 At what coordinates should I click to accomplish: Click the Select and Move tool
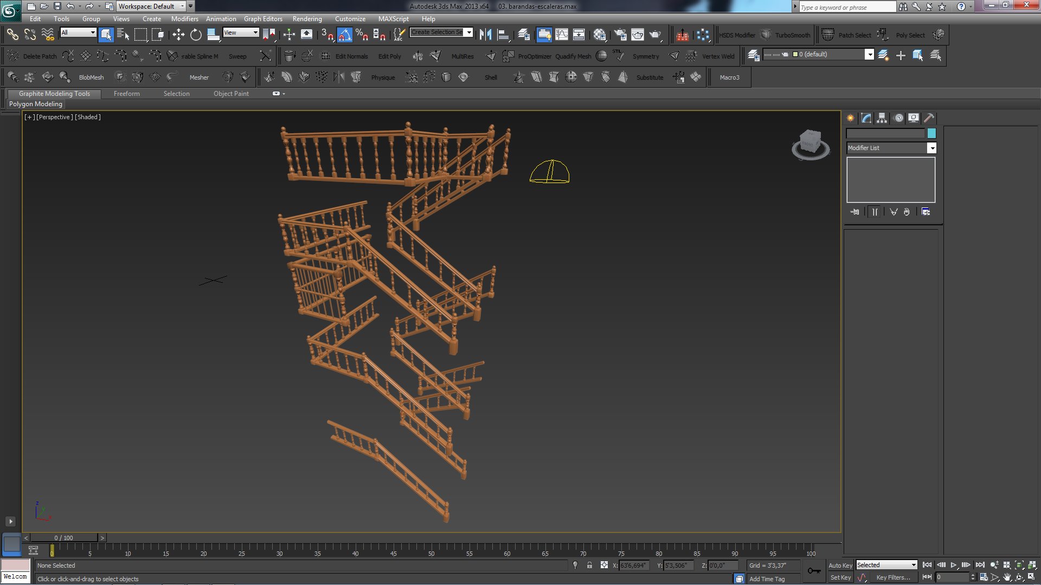(x=178, y=35)
